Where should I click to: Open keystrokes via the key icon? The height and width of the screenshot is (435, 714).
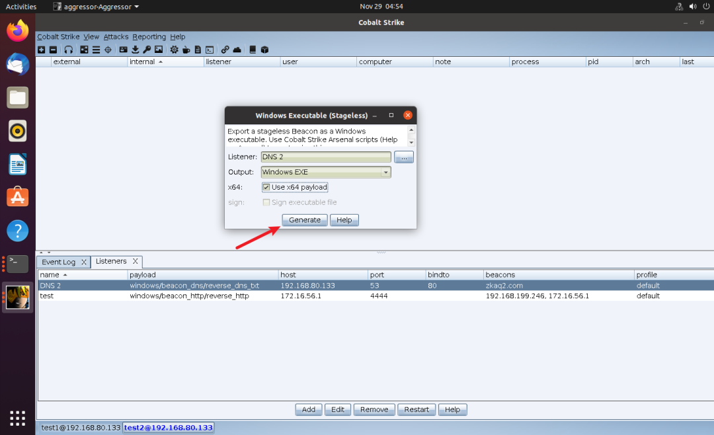(147, 50)
